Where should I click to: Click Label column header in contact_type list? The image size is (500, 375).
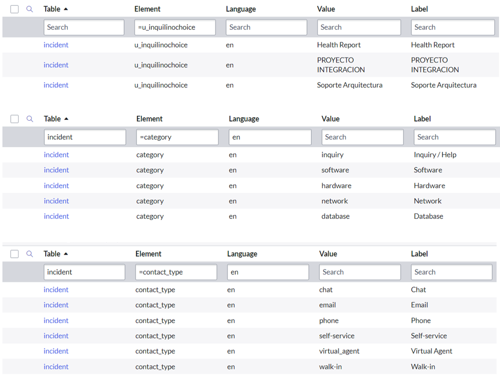click(x=420, y=254)
